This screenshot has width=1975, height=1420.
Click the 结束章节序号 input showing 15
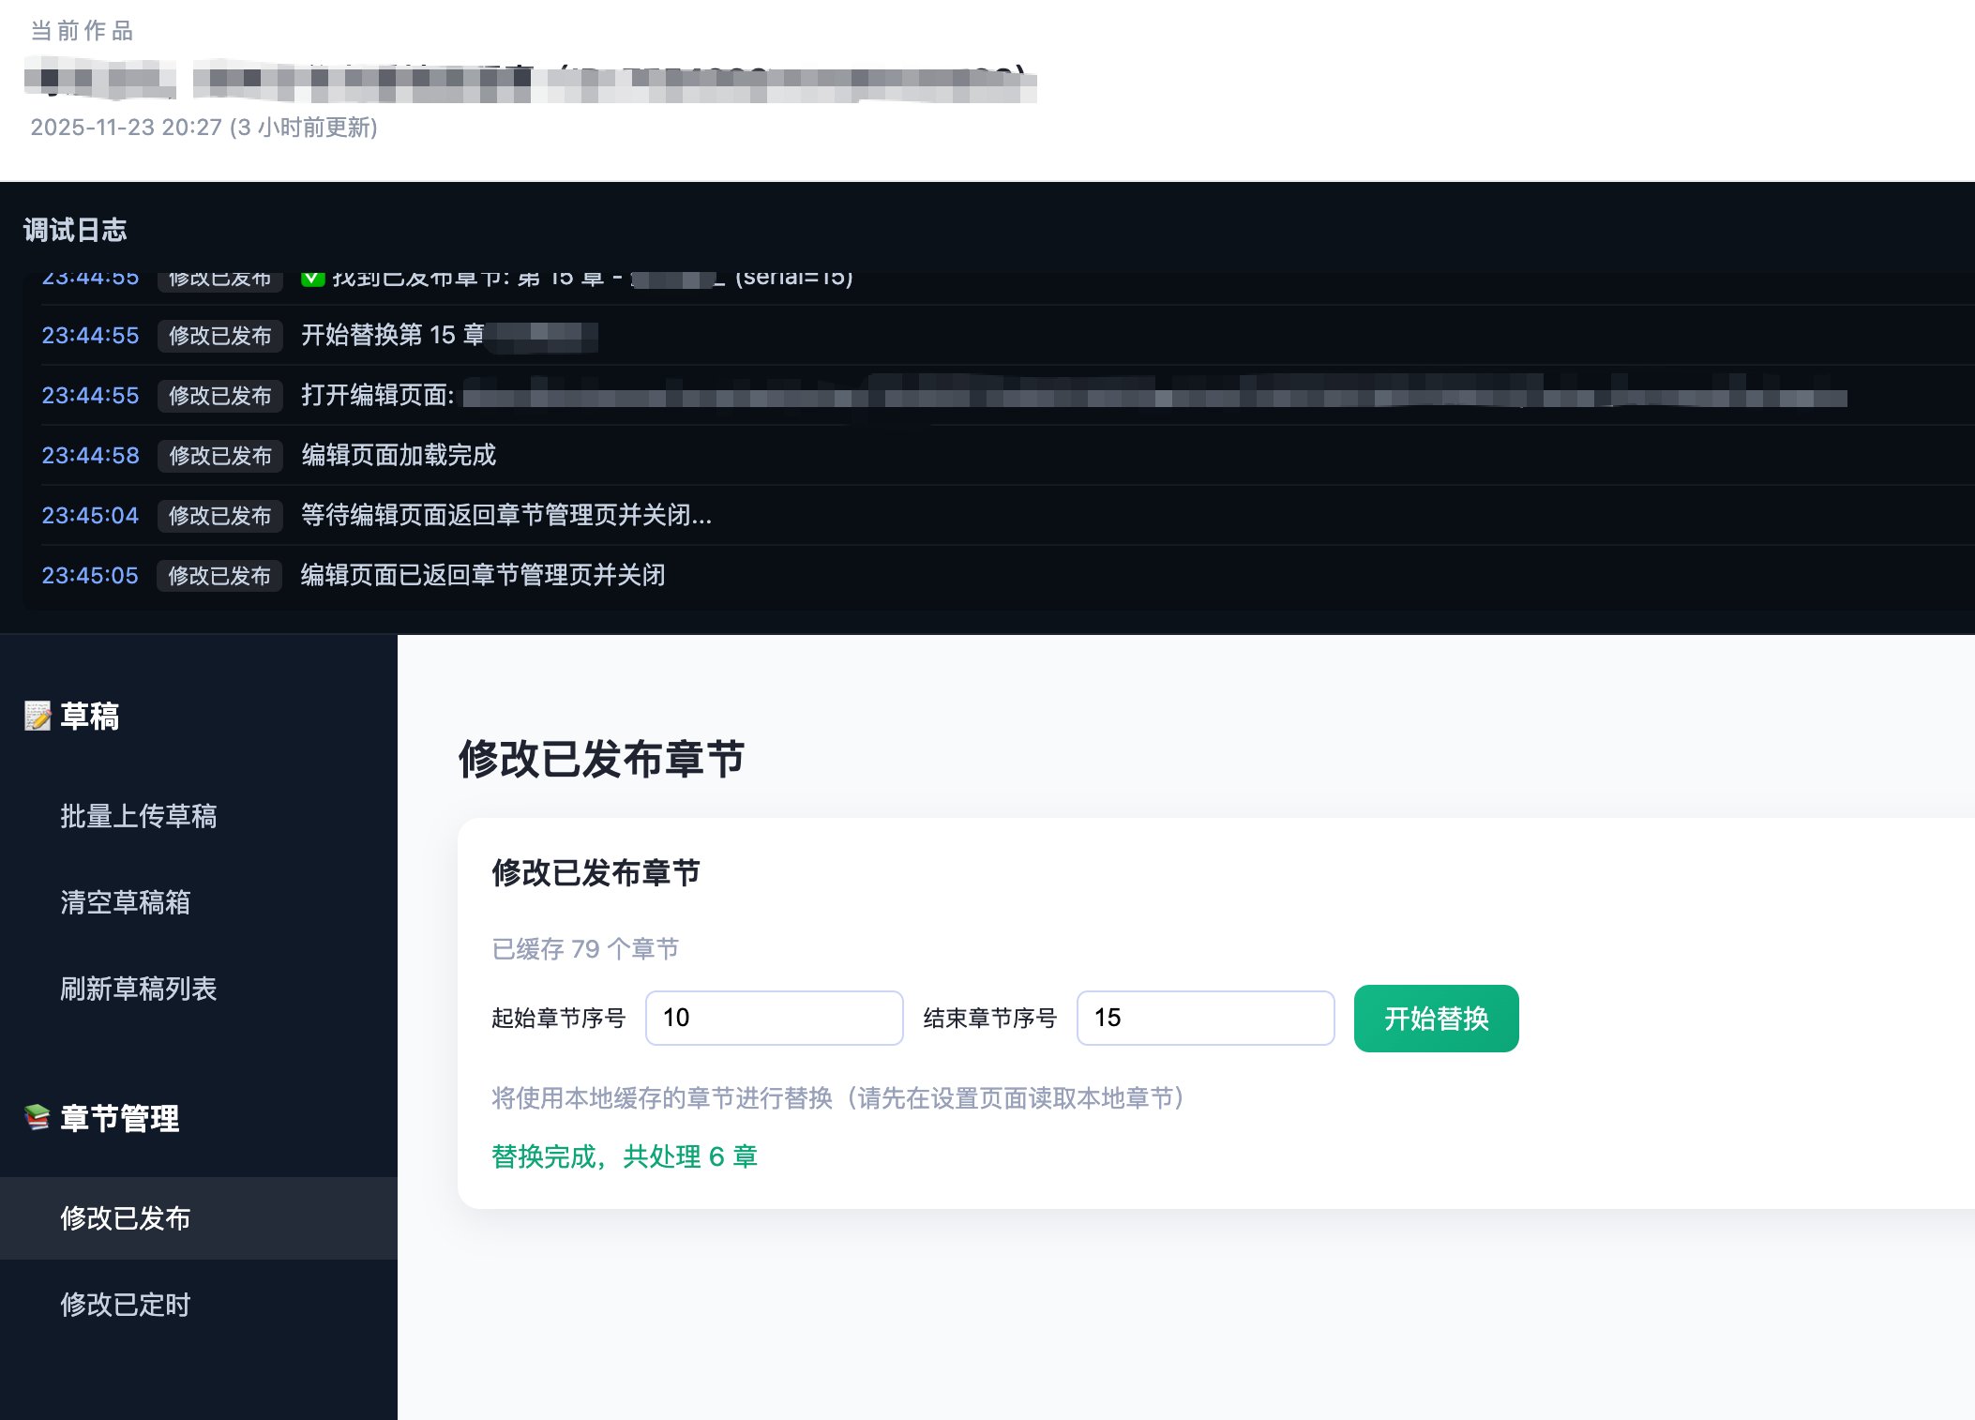coord(1205,1018)
